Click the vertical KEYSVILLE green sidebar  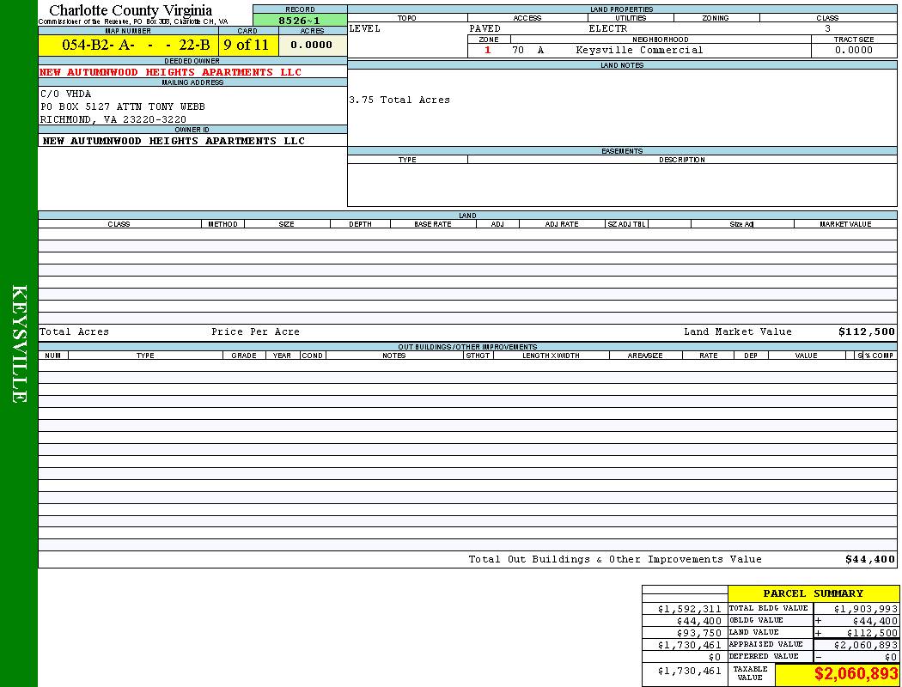(x=19, y=343)
